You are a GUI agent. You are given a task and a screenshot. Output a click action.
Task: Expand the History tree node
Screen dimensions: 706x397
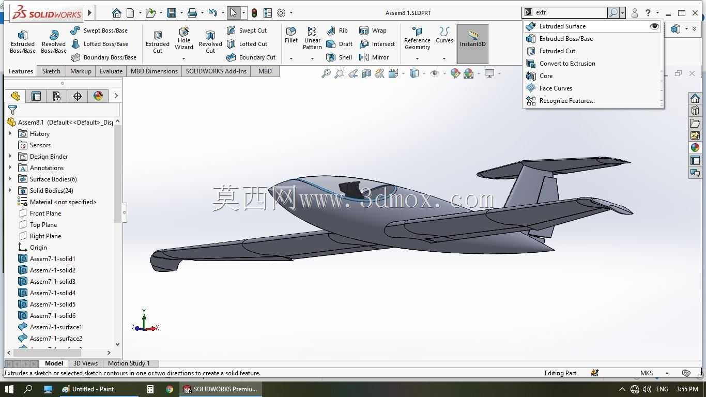coord(10,134)
